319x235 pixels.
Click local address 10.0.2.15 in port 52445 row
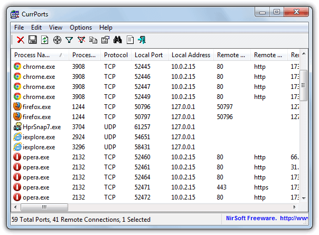(183, 67)
